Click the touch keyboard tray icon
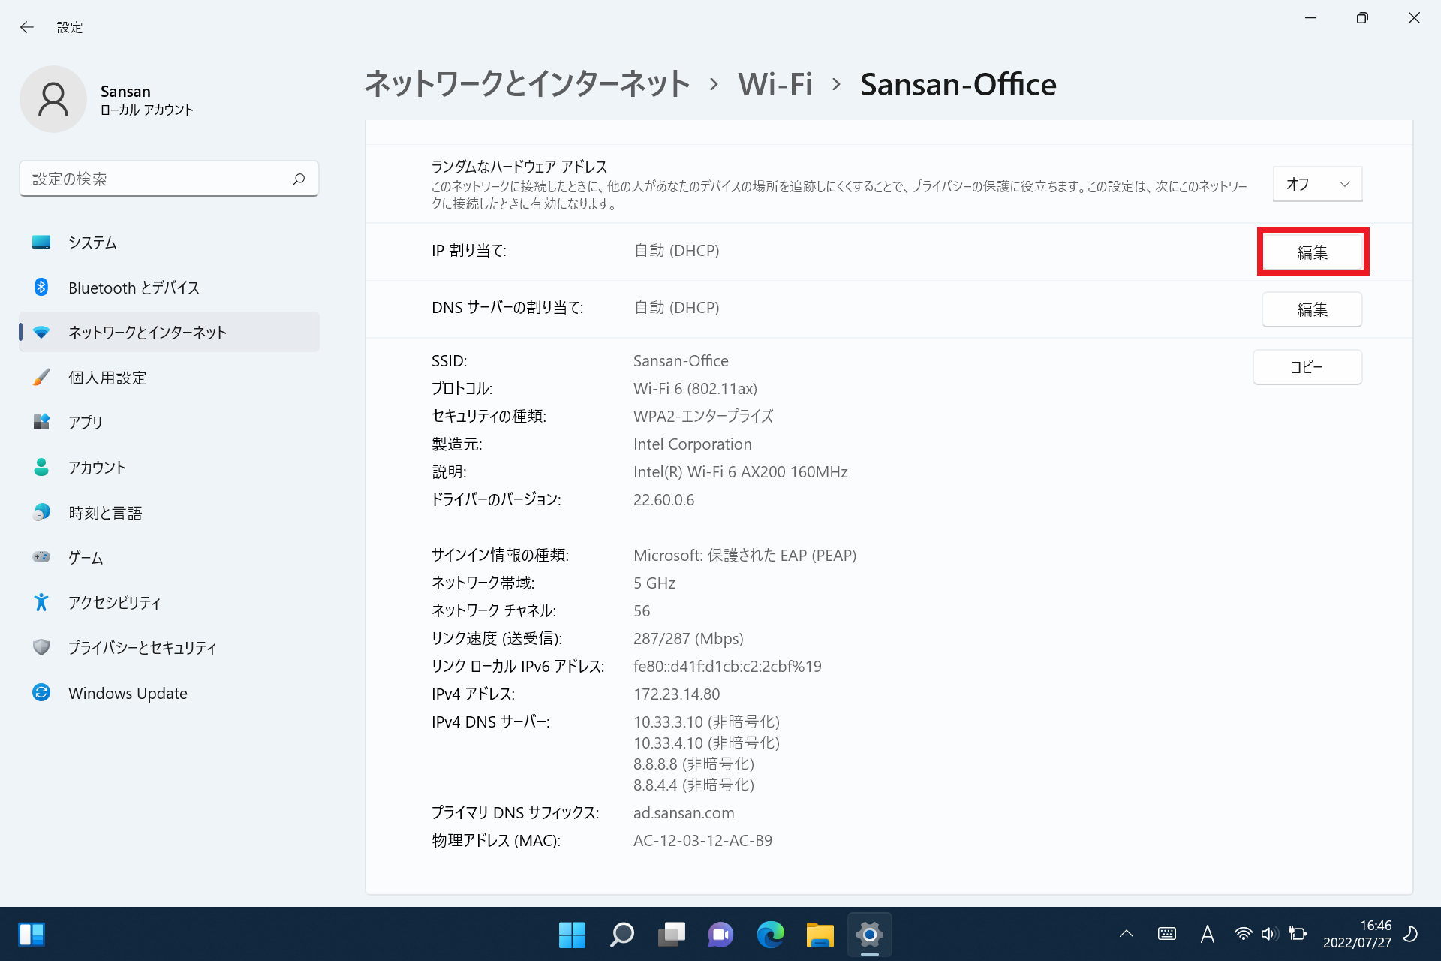The height and width of the screenshot is (961, 1441). (1167, 934)
